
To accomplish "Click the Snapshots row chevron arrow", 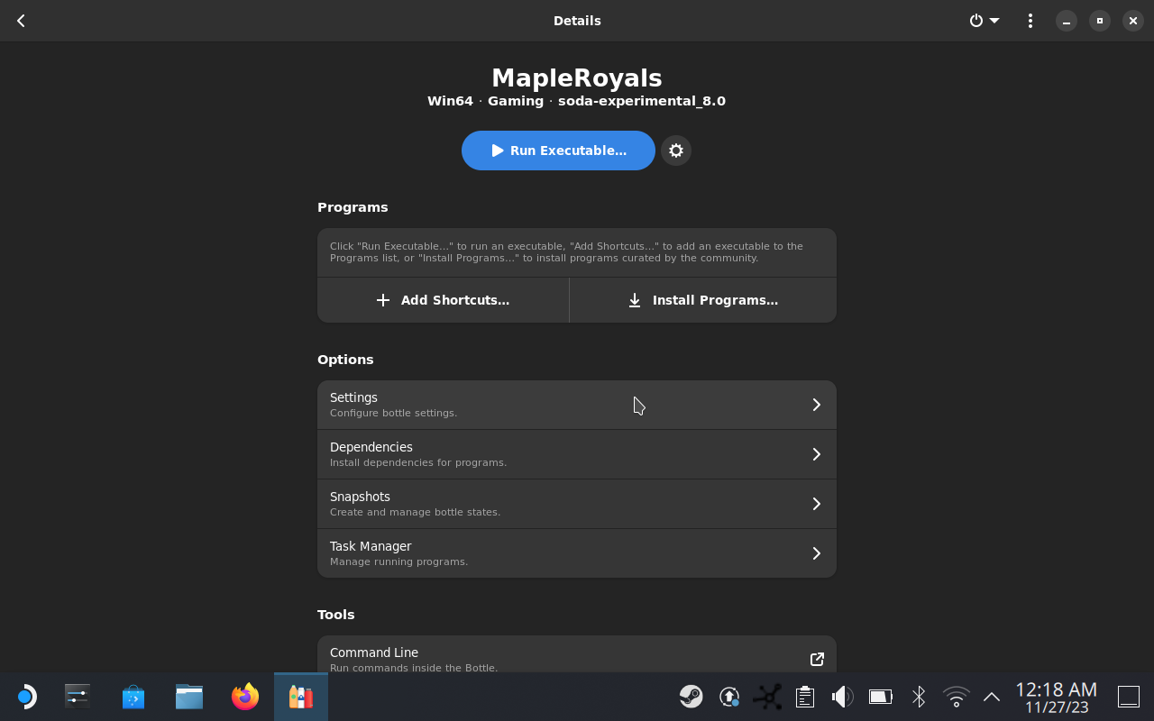I will 817,504.
